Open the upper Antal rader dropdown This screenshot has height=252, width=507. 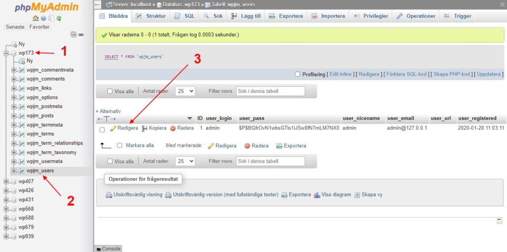click(185, 91)
